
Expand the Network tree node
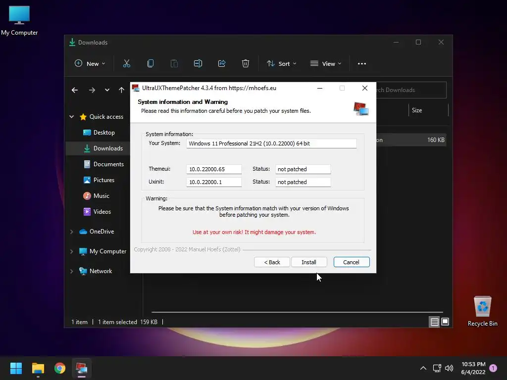(71, 271)
